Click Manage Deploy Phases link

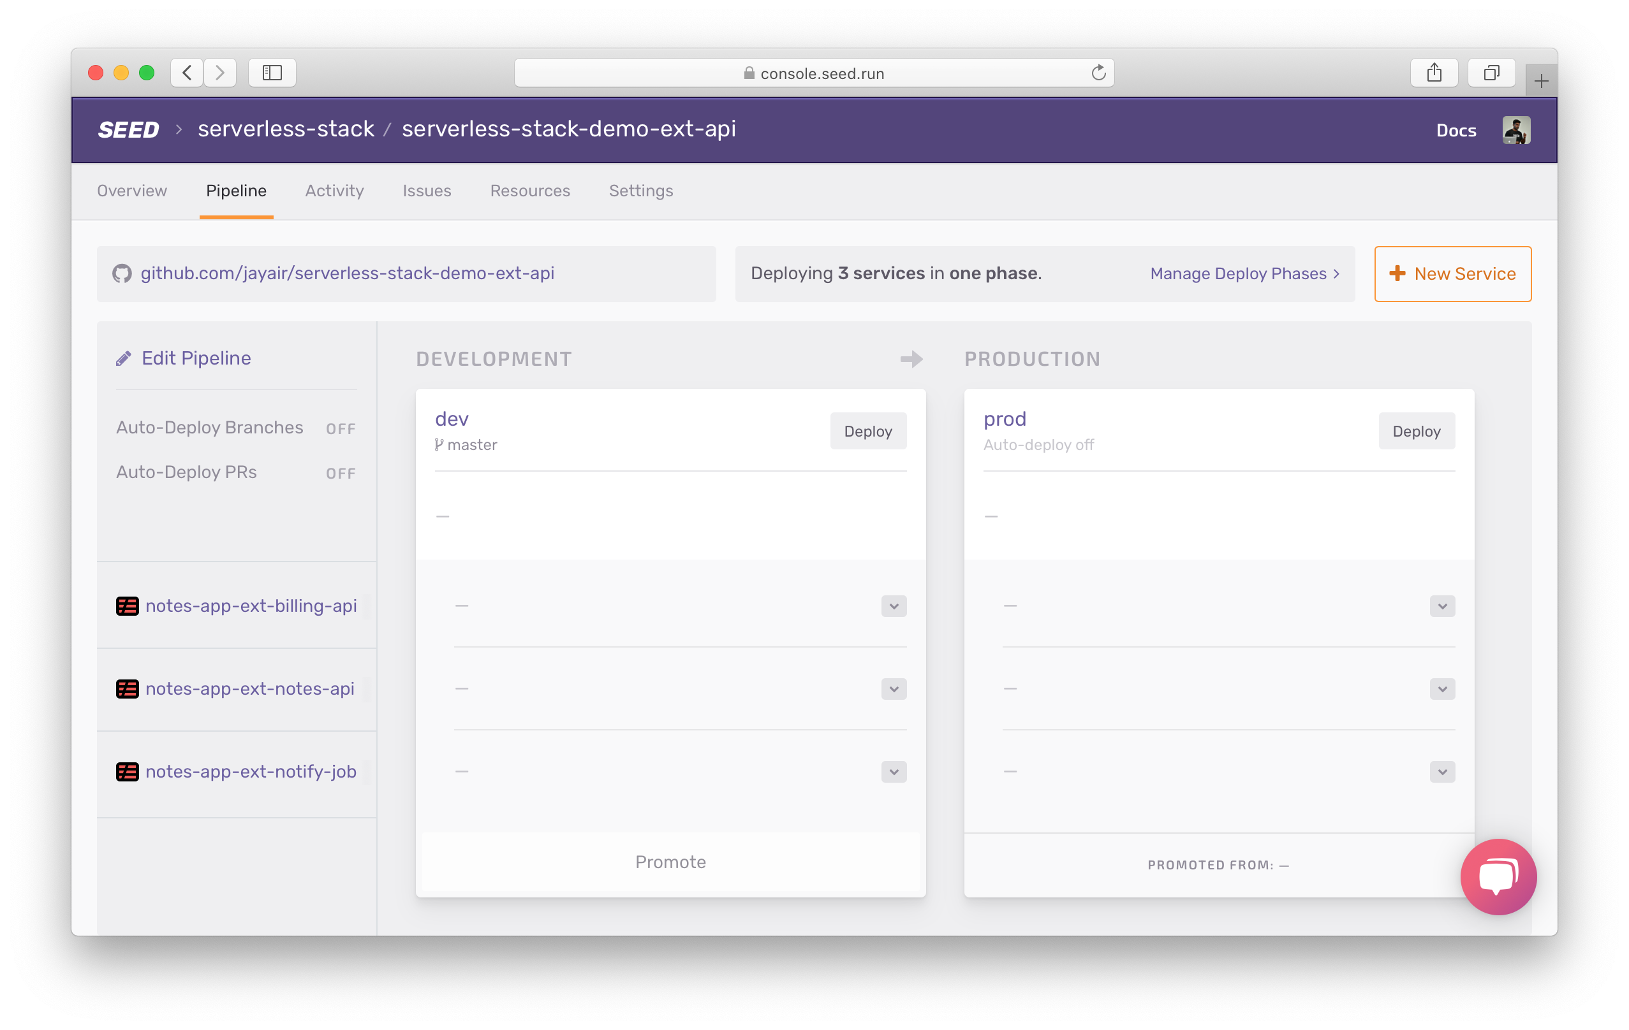[1246, 273]
